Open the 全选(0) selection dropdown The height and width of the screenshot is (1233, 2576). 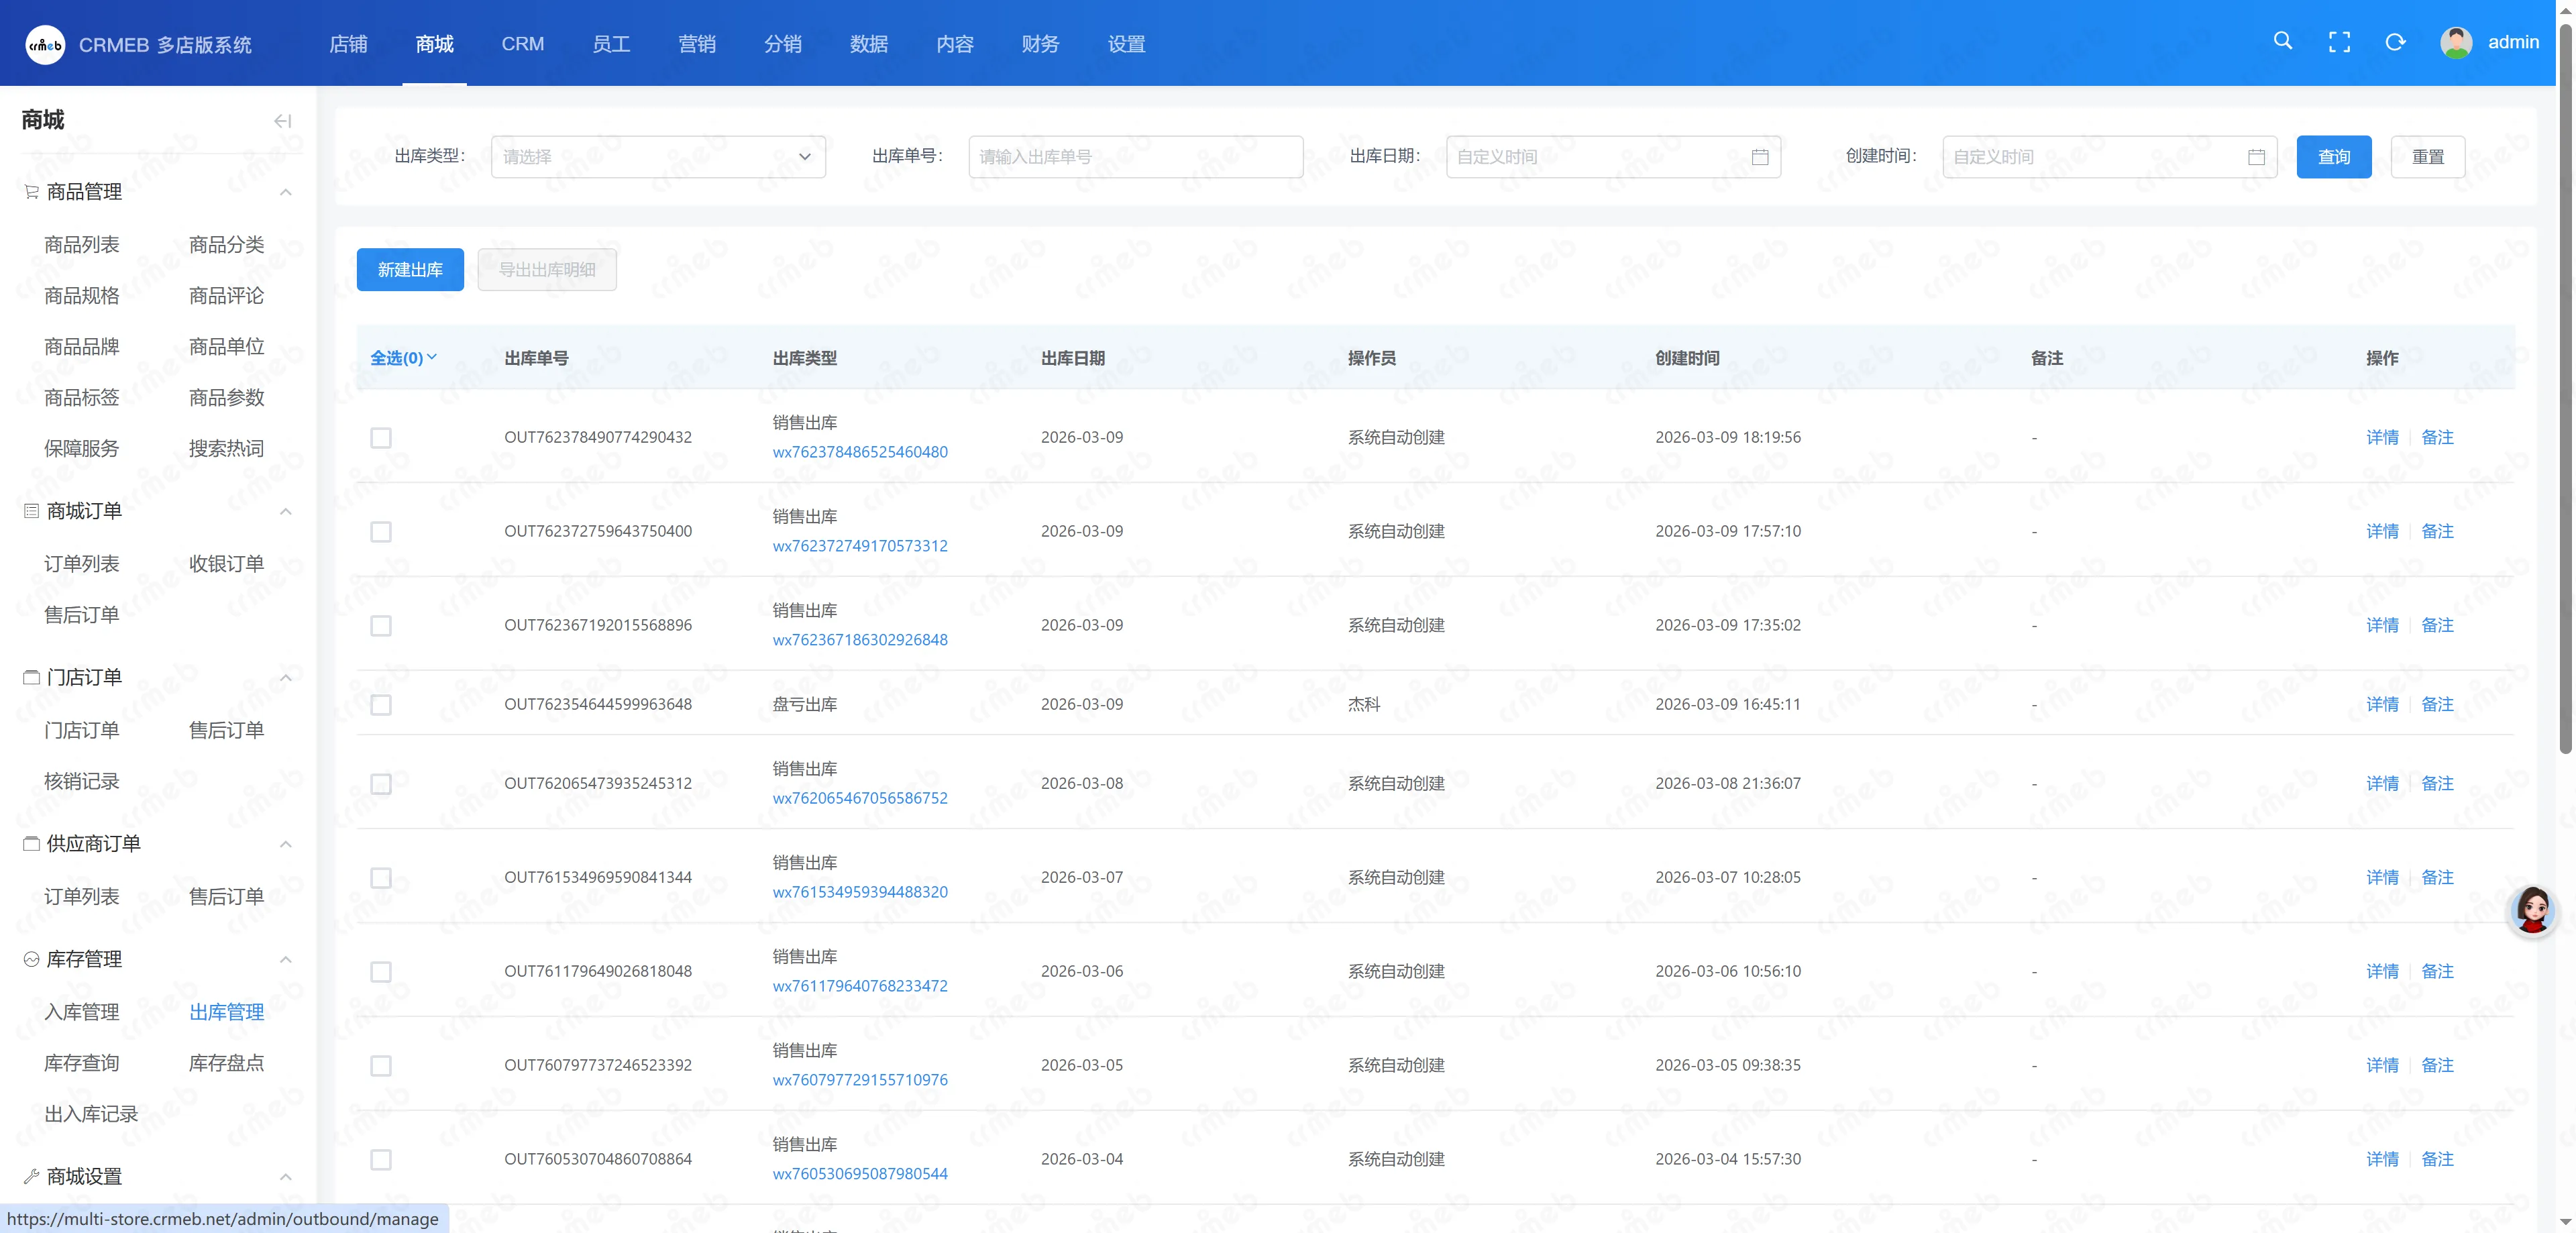pyautogui.click(x=404, y=358)
